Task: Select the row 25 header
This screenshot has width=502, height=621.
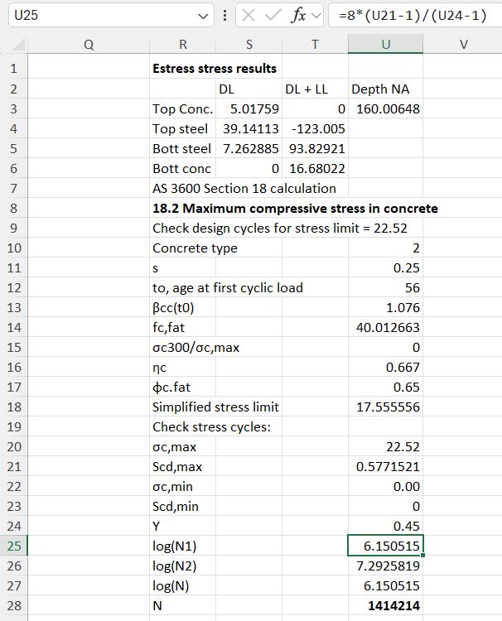Action: click(14, 546)
